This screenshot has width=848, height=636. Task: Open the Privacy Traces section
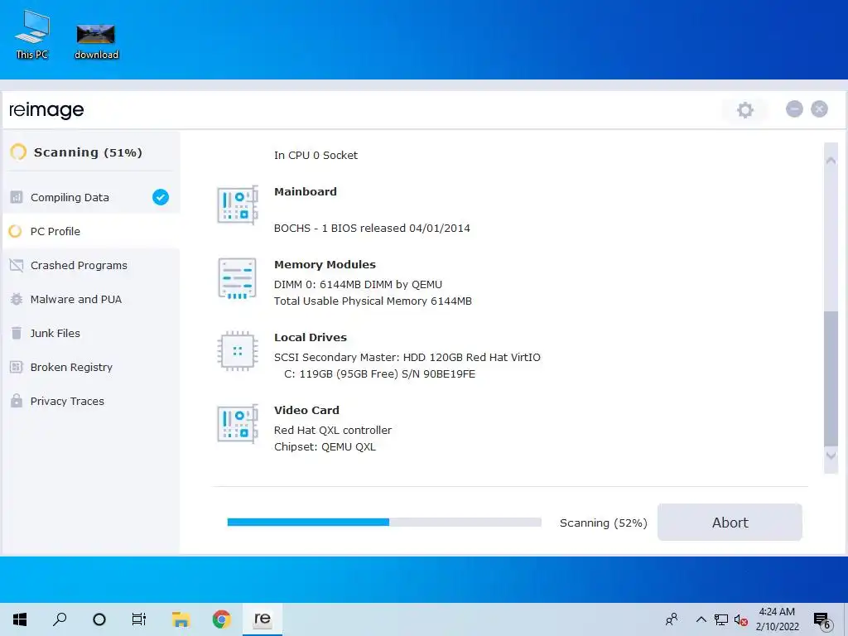[91, 402]
